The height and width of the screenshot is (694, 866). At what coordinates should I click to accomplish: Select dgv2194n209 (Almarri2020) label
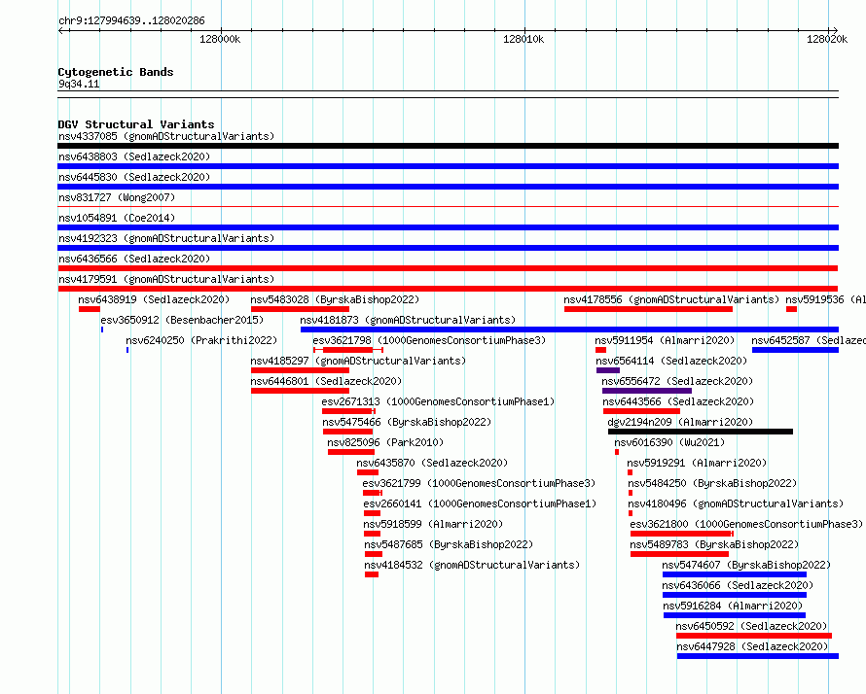point(680,422)
